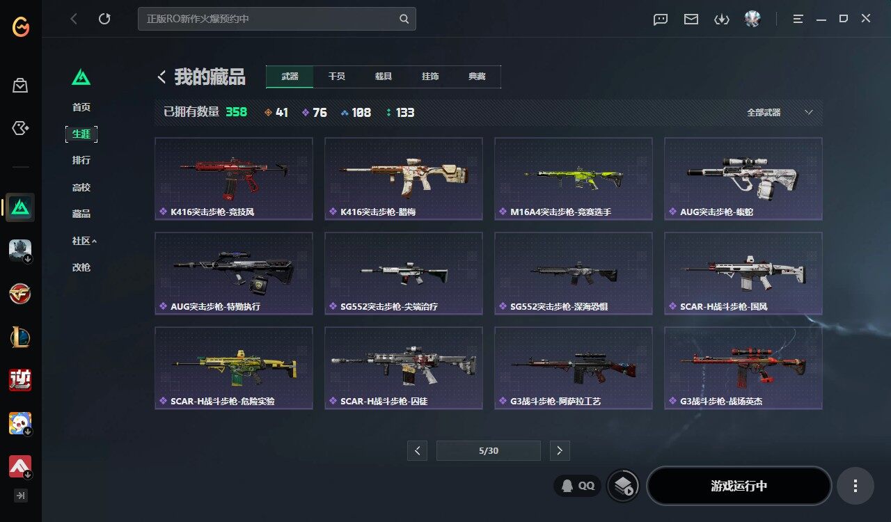
Task: Click the search box at top
Action: 277,19
